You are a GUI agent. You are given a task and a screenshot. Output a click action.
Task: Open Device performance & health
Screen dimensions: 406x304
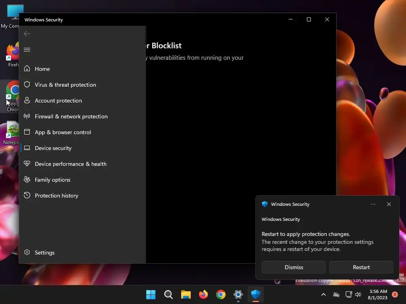[x=71, y=164]
